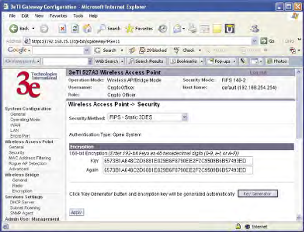Go to the Home page icon

(x=87, y=29)
